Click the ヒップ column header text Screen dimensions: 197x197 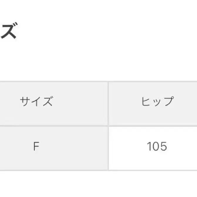click(x=157, y=102)
